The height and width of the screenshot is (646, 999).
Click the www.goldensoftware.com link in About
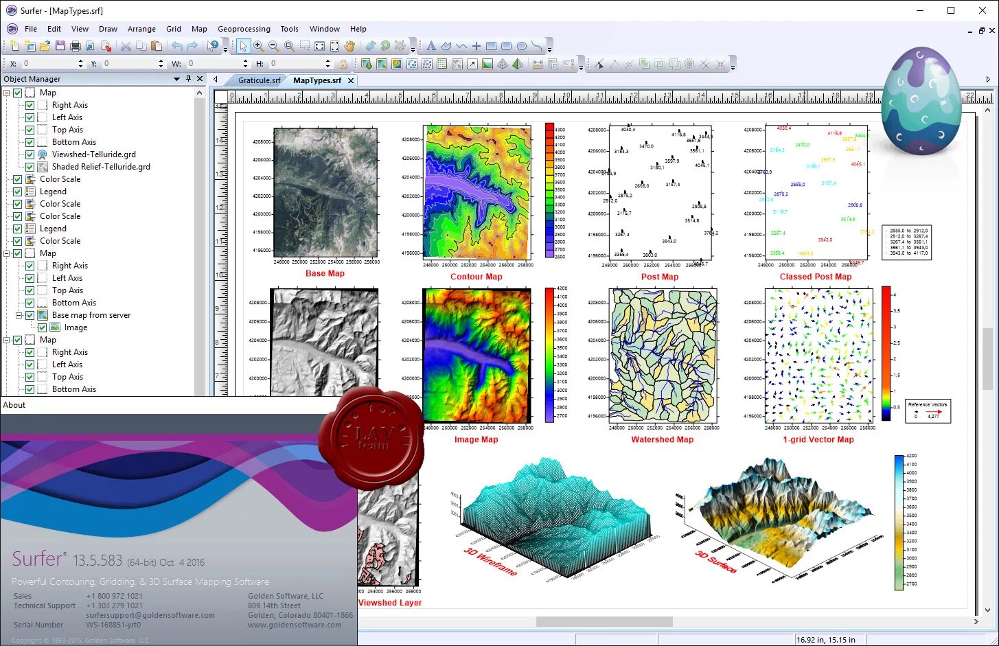click(x=295, y=625)
